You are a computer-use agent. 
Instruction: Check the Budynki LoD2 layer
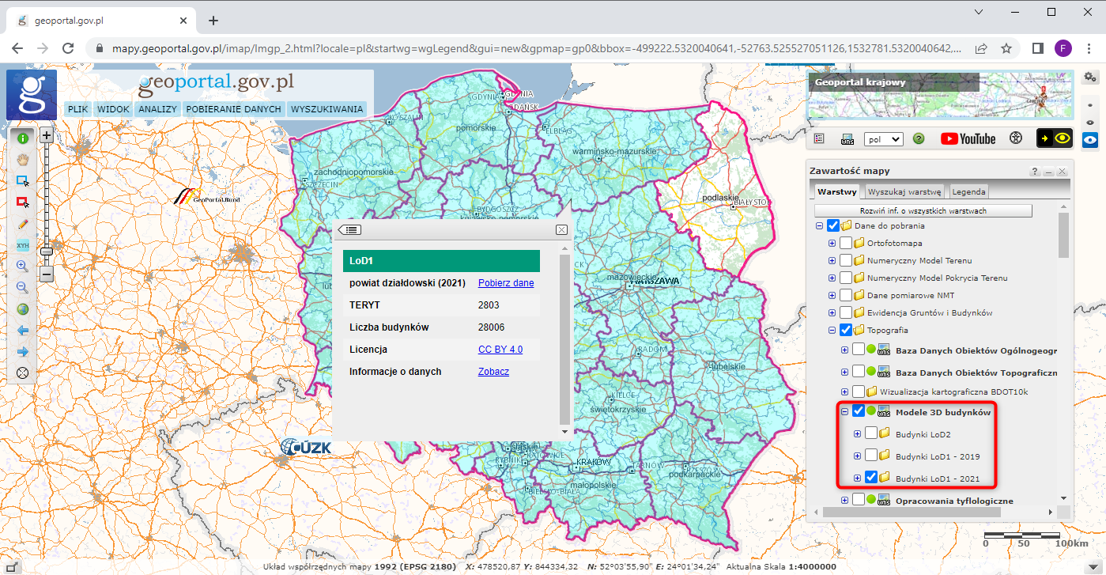(871, 433)
